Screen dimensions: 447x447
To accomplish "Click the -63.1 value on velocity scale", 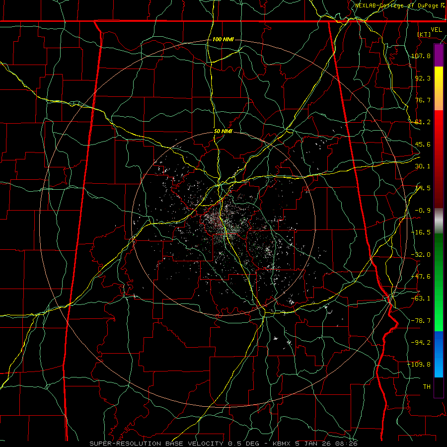I will pos(421,298).
